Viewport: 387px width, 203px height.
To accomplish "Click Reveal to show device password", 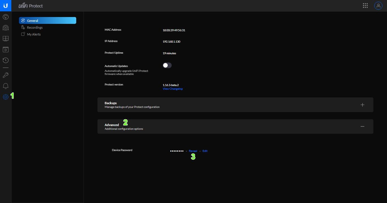I will [x=193, y=151].
